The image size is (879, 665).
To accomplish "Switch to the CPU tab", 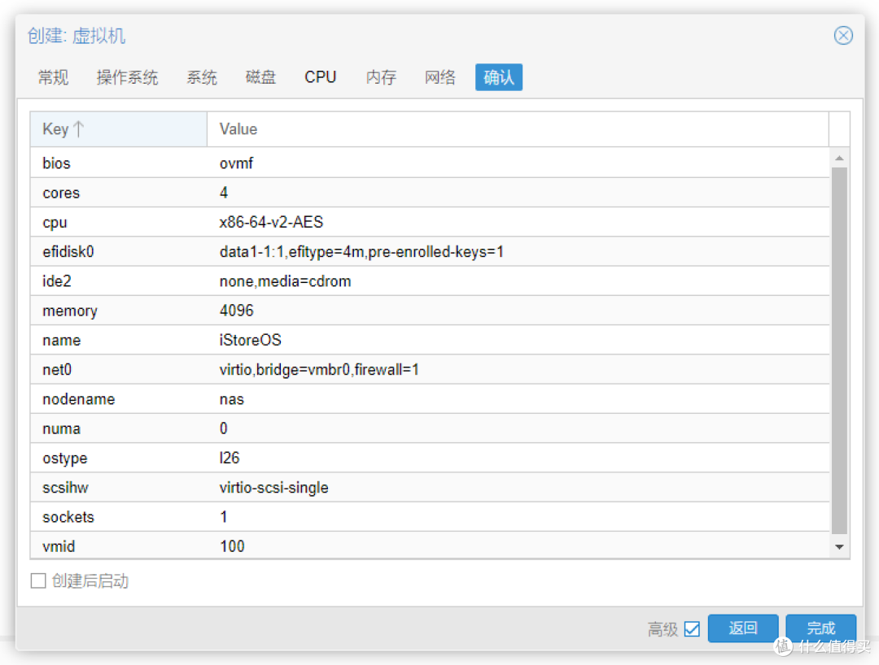I will tap(320, 76).
